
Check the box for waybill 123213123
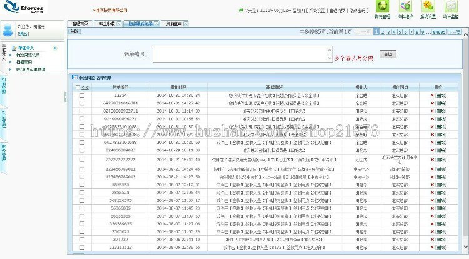coord(82,247)
